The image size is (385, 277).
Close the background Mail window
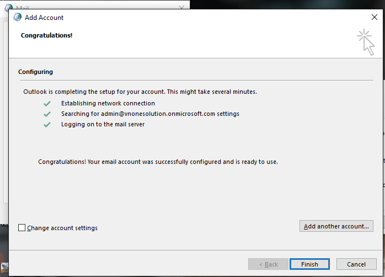181,7
